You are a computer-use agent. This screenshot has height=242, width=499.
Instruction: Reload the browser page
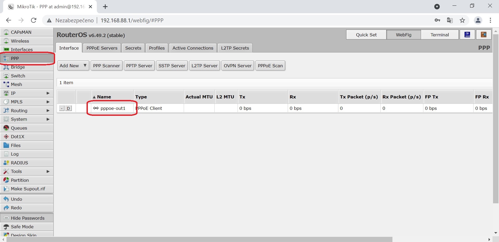pyautogui.click(x=34, y=20)
